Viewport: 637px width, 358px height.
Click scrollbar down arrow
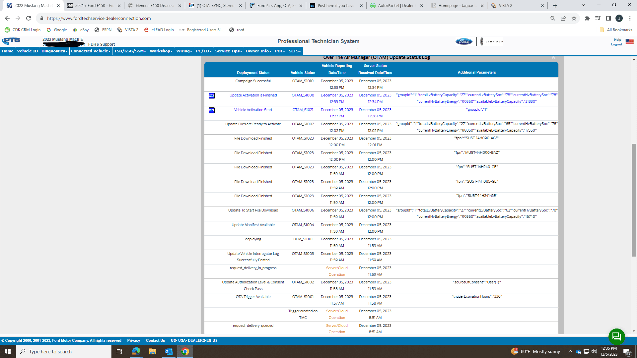click(x=634, y=331)
